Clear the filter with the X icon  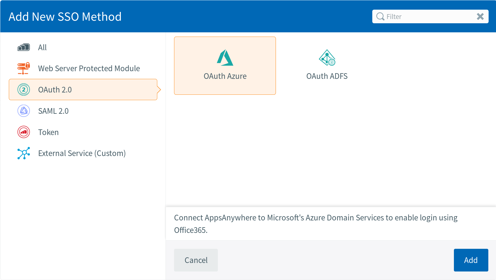480,16
